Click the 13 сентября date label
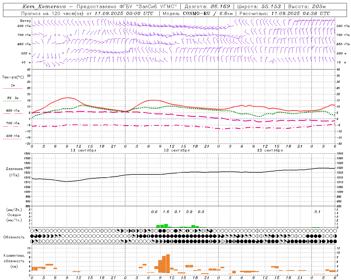 coord(270,150)
